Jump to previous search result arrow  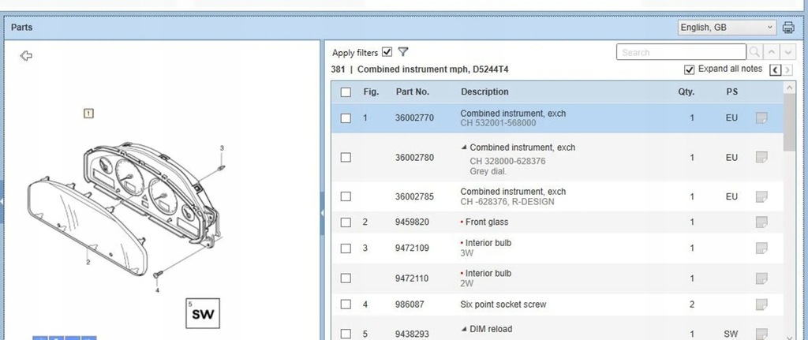coord(771,52)
